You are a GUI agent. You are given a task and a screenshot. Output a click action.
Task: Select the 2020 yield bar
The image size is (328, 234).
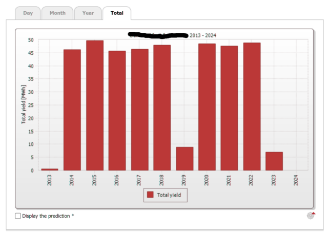click(x=207, y=107)
